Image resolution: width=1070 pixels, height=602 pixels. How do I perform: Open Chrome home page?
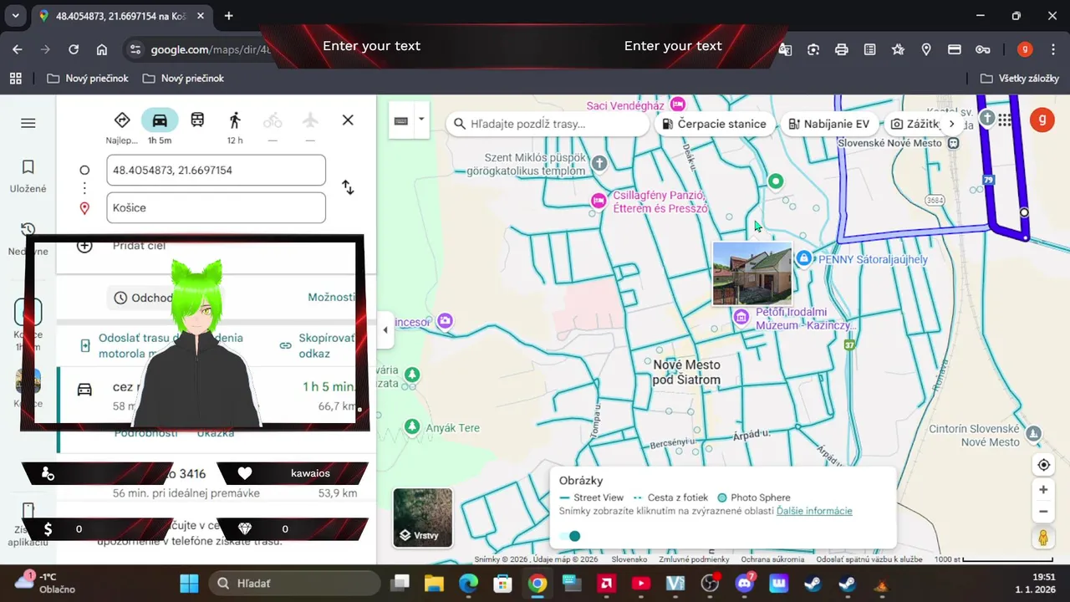[x=102, y=49]
